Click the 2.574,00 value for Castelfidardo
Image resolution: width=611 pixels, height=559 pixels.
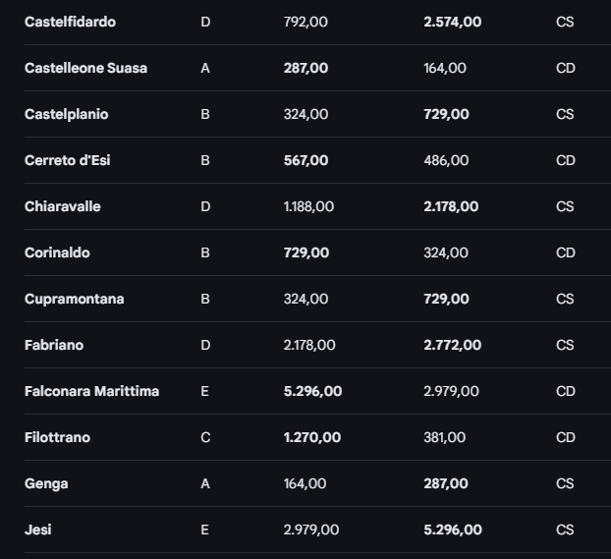click(452, 22)
